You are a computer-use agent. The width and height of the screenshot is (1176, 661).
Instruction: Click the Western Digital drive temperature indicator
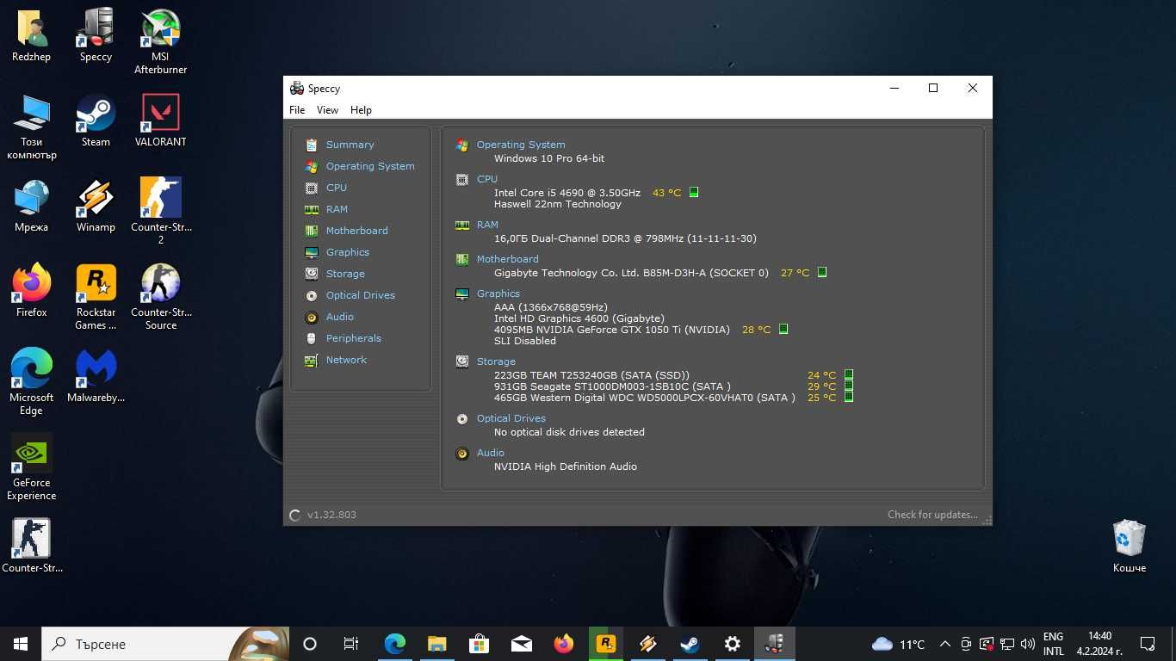[849, 398]
